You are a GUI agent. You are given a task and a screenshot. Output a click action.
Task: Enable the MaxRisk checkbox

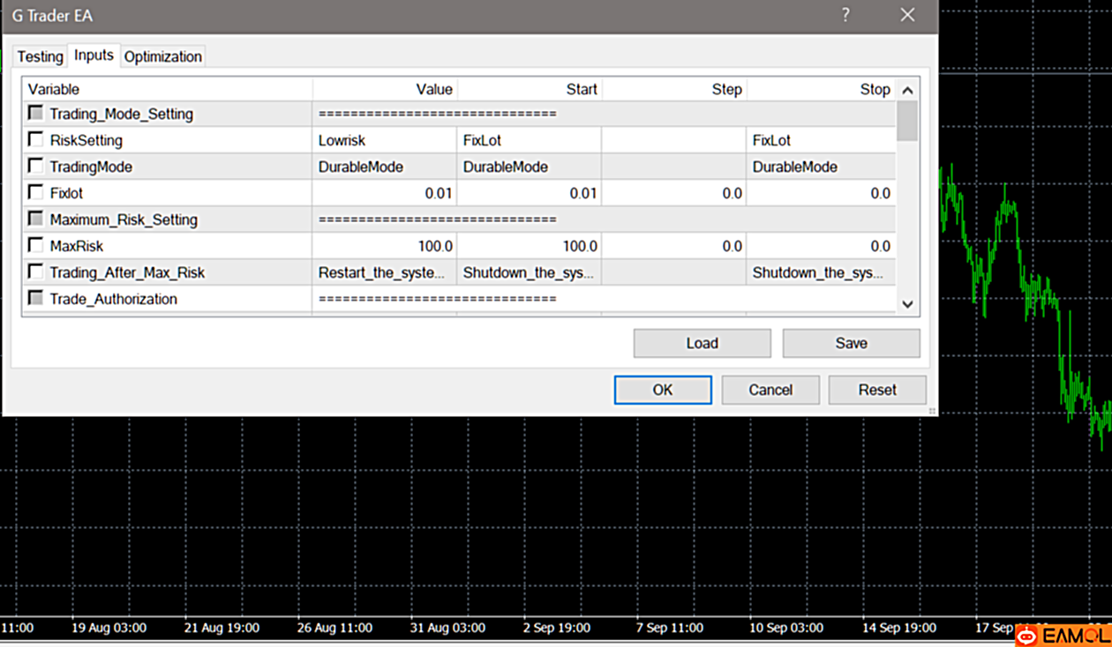(x=35, y=245)
